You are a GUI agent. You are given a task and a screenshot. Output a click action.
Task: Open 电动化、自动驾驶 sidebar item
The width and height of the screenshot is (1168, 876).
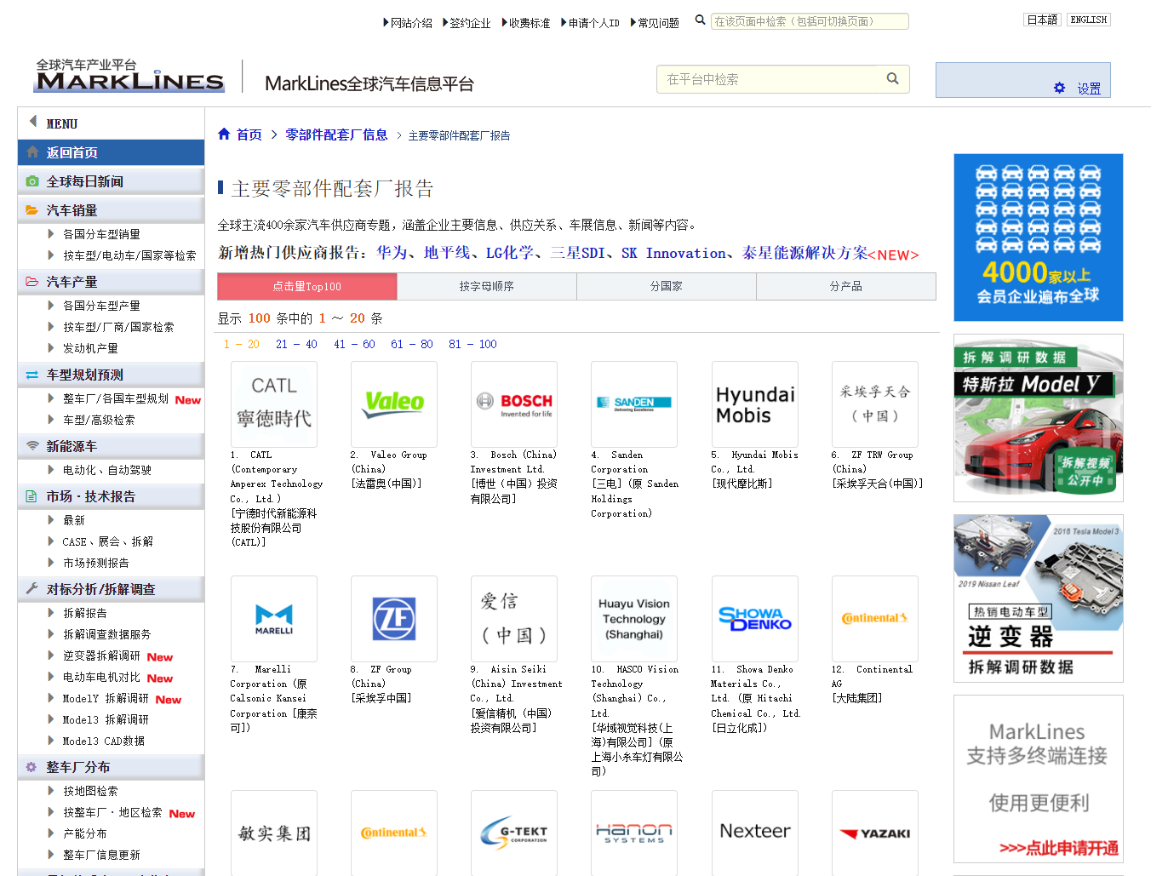106,470
